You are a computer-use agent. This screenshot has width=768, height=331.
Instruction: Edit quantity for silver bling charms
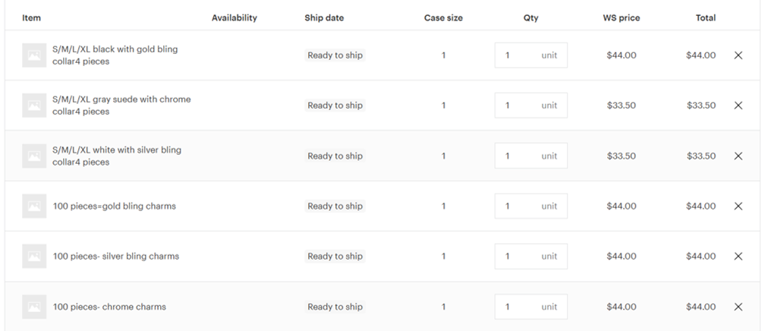(516, 257)
